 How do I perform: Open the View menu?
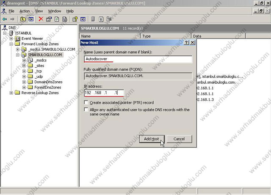click(x=39, y=11)
